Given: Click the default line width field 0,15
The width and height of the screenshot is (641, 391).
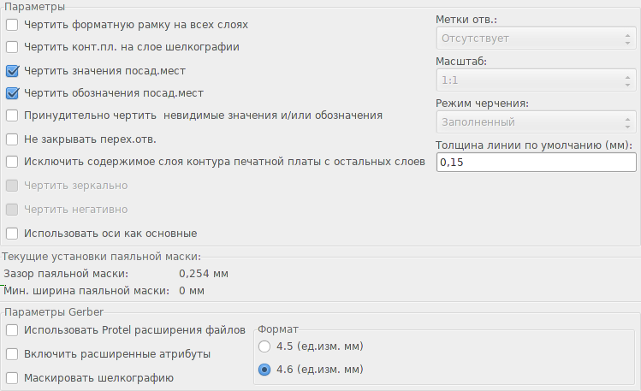Looking at the screenshot, I should [x=536, y=163].
